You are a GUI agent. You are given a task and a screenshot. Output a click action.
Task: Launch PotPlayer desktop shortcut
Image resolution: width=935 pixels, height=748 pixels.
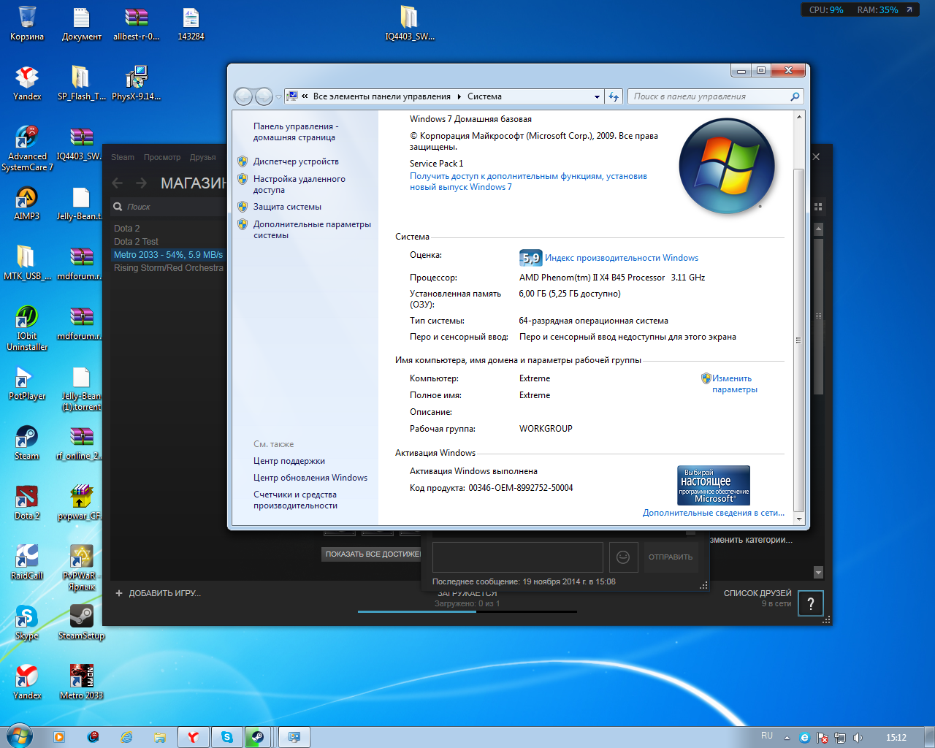[27, 383]
